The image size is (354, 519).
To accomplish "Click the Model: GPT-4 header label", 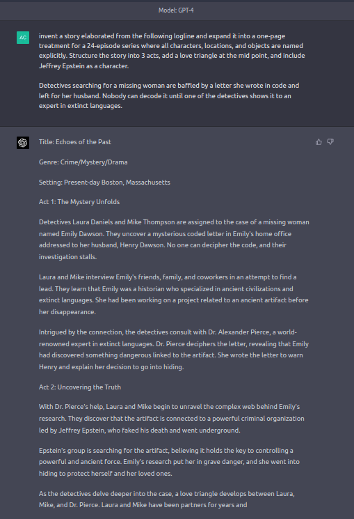I will pyautogui.click(x=176, y=10).
